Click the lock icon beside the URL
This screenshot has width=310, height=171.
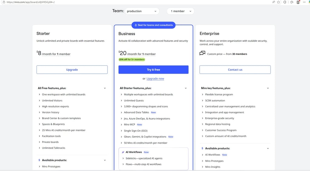click(x=4, y=2)
